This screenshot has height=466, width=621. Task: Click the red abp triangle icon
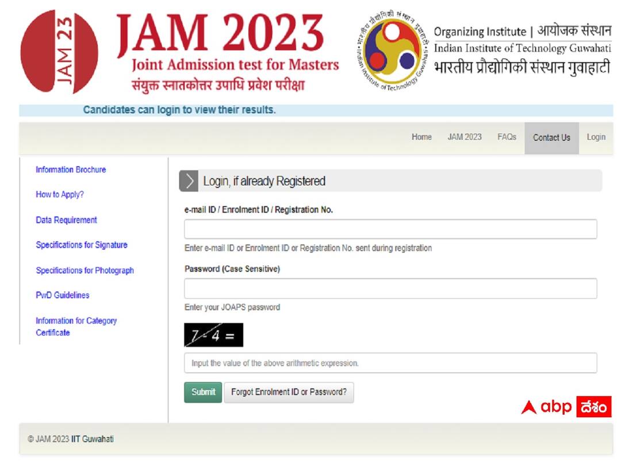[528, 407]
